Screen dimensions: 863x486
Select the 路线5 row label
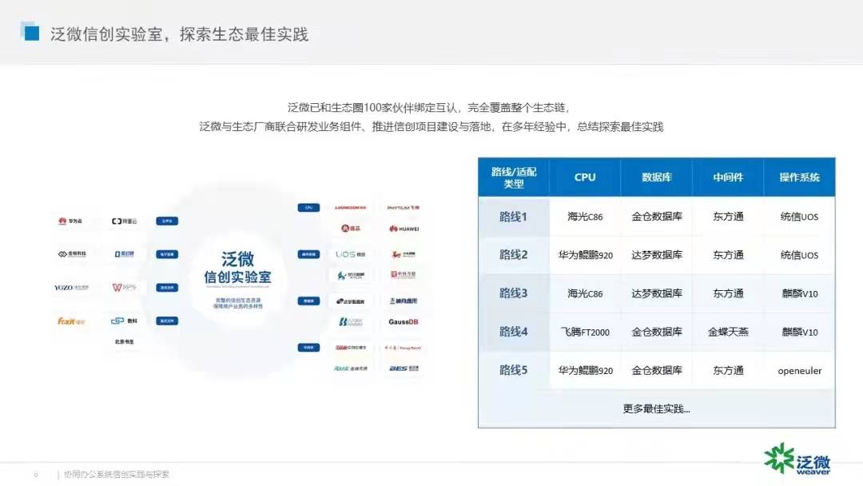(x=514, y=370)
